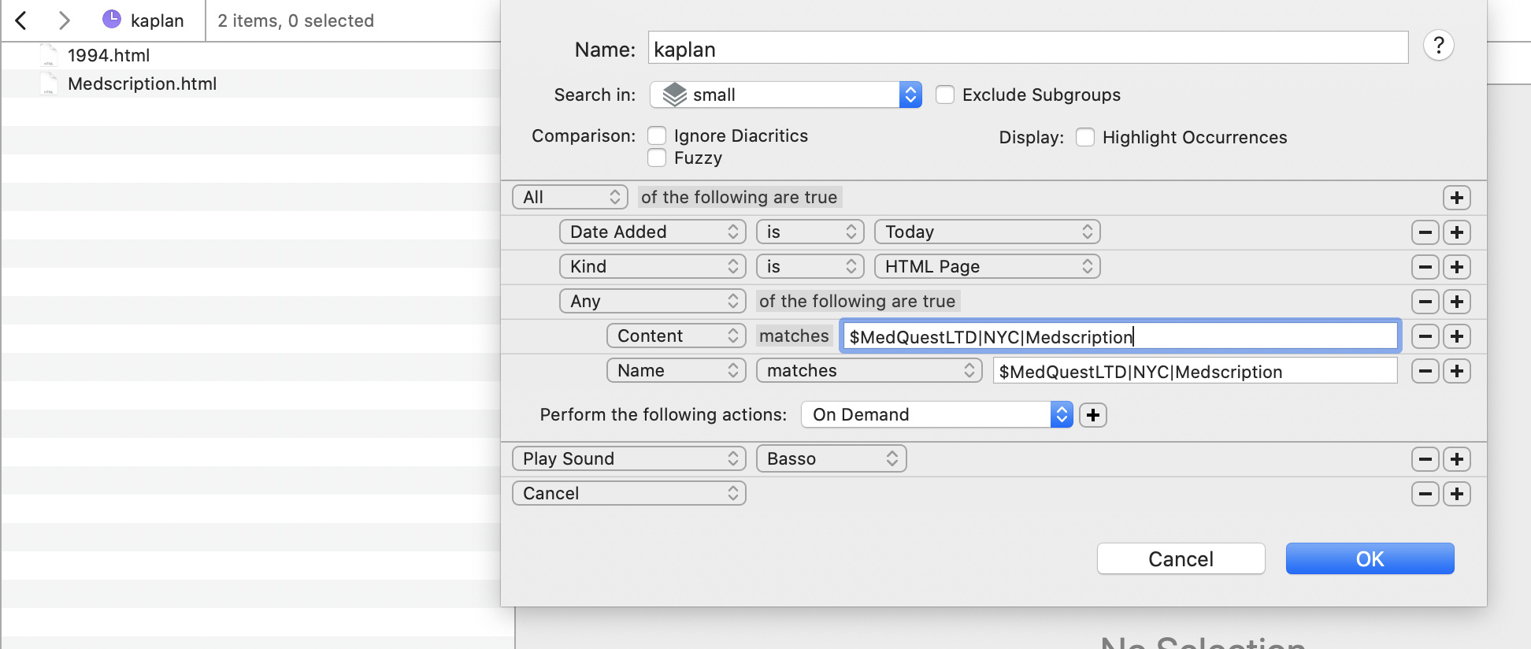Remove the Play Sound action
The width and height of the screenshot is (1531, 649).
(1425, 459)
